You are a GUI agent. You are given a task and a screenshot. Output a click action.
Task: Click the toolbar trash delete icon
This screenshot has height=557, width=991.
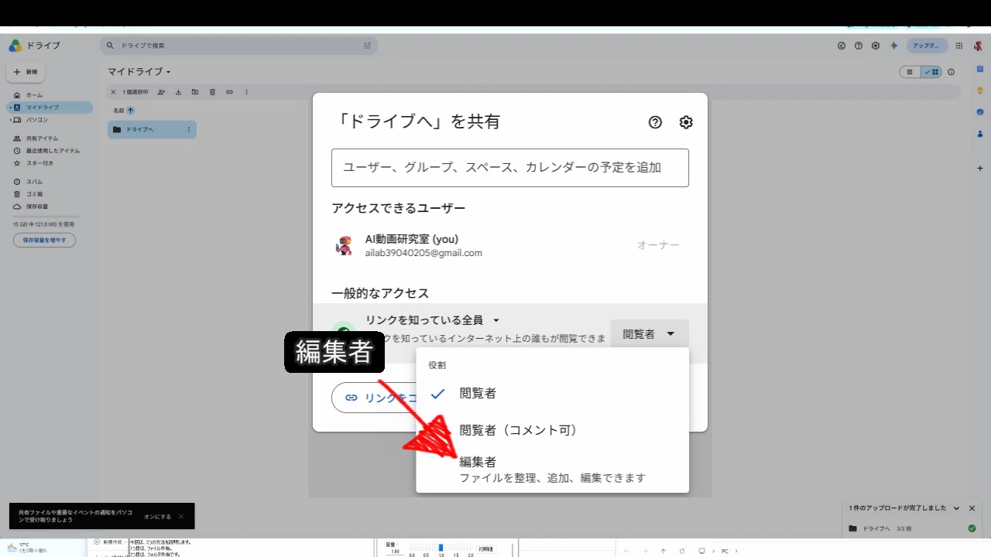[212, 92]
